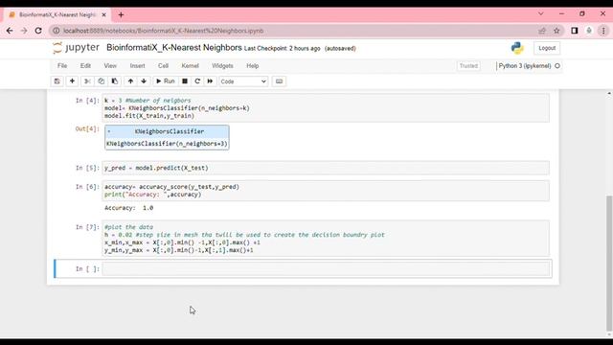Open the File menu

(x=62, y=66)
